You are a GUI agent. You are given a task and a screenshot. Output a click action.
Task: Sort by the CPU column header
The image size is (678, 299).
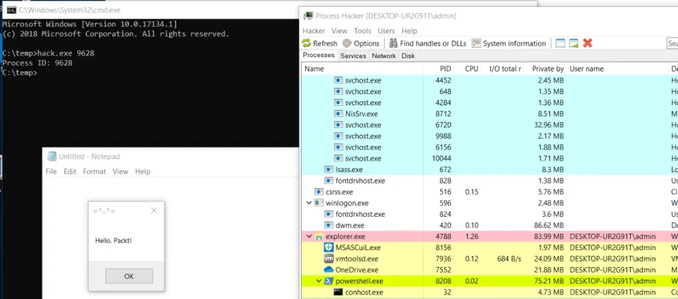[x=468, y=68]
